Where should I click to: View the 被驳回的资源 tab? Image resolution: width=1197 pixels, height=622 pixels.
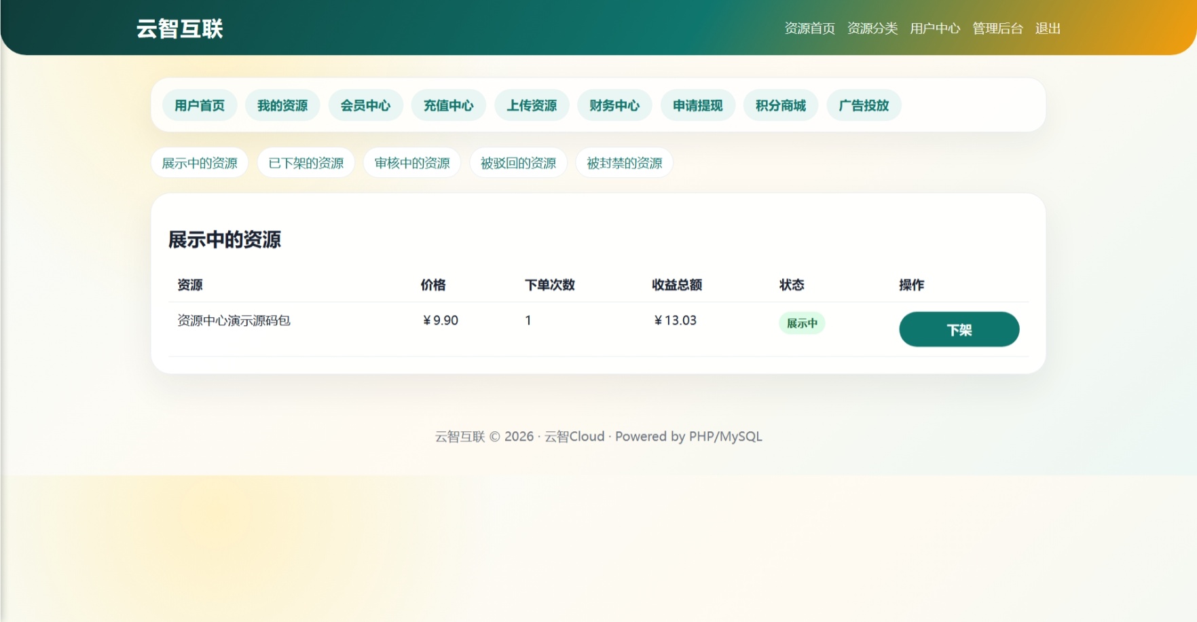click(518, 163)
